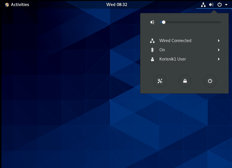This screenshot has height=168, width=232.
Task: Open the clock calendar Wed 08:32
Action: 117,5
